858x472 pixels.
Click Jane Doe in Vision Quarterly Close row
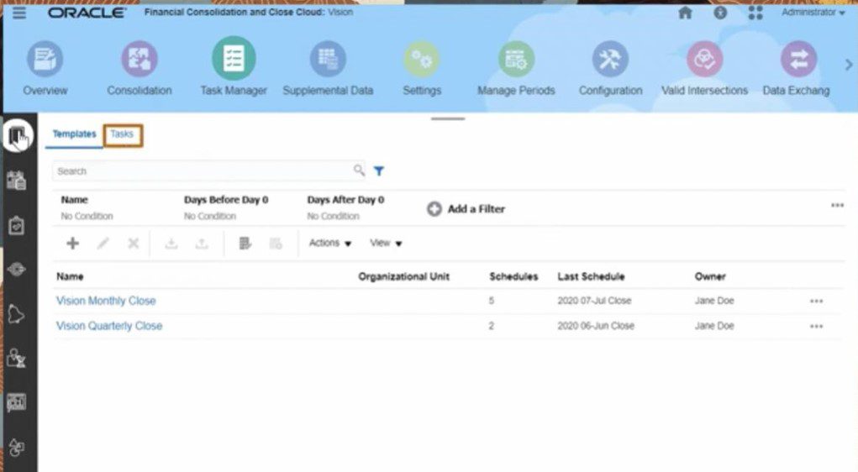pyautogui.click(x=714, y=326)
